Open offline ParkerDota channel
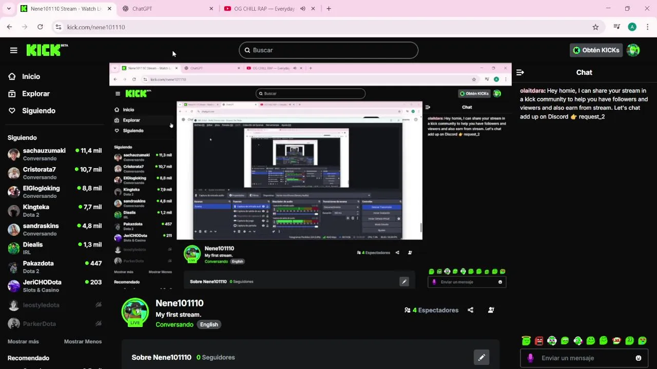 [x=54, y=324]
